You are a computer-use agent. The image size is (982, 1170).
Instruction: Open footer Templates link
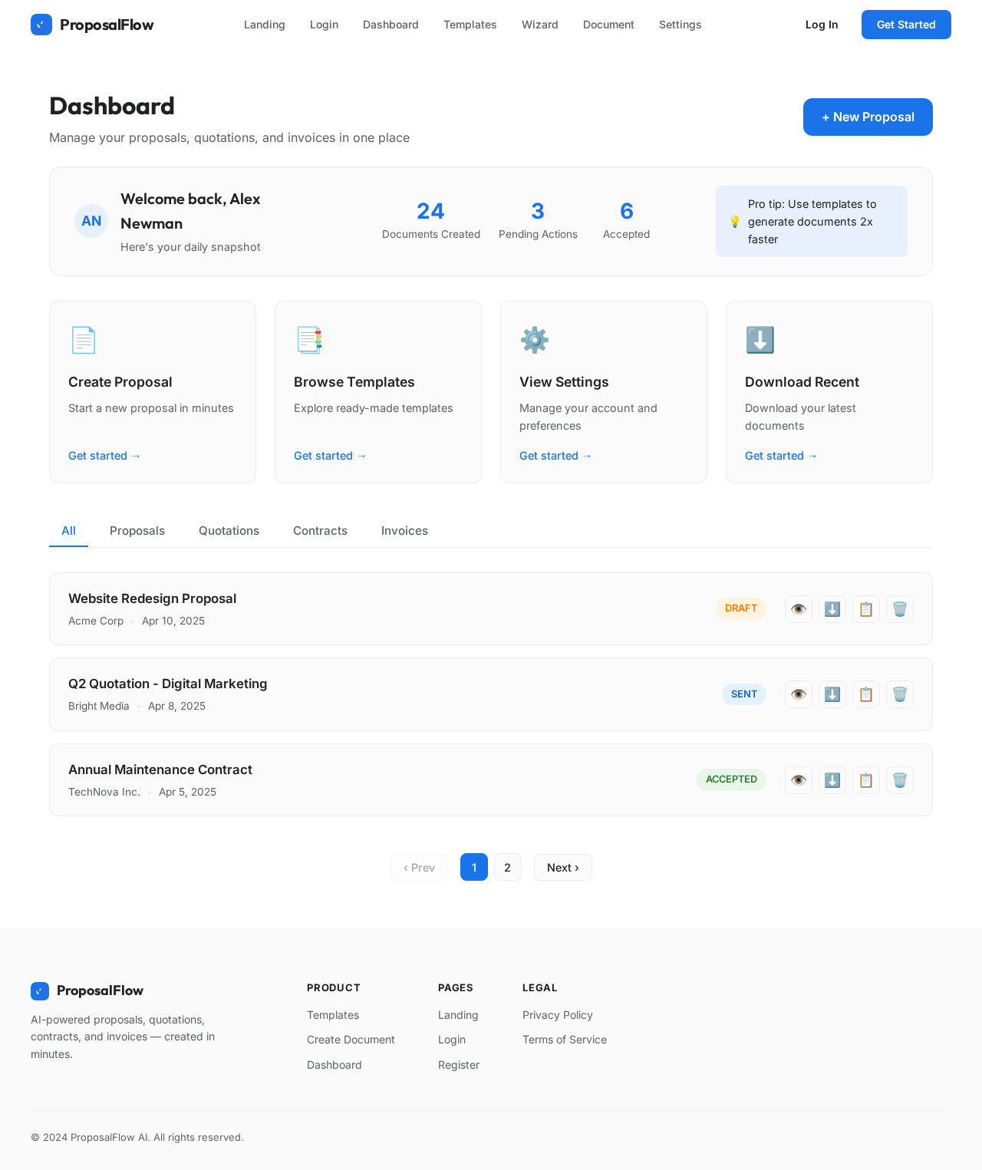click(x=333, y=1015)
